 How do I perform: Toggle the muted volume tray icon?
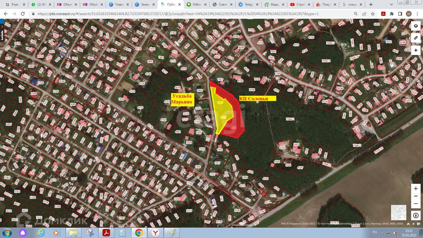[395, 233]
